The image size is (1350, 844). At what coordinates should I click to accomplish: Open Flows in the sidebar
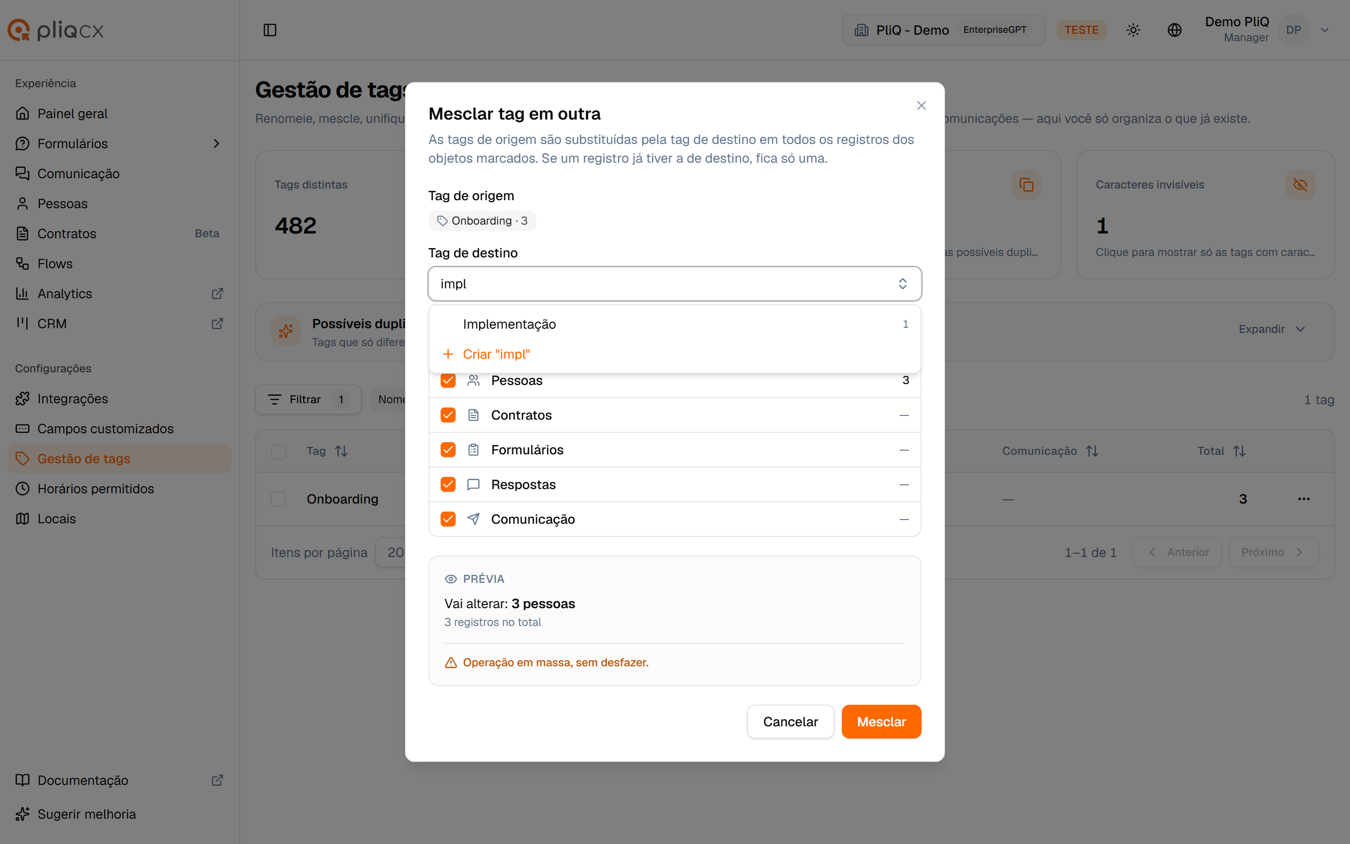pos(119,264)
